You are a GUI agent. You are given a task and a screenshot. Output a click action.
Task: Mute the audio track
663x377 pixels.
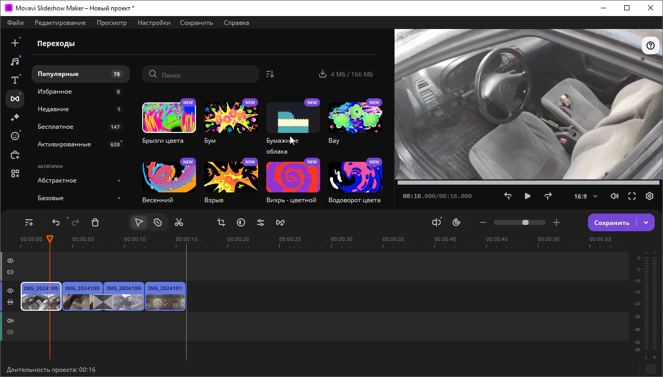coord(10,321)
